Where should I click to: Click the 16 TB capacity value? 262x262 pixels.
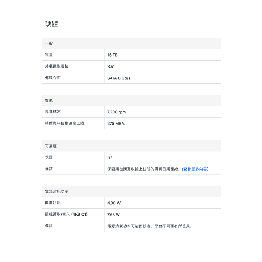pos(112,55)
